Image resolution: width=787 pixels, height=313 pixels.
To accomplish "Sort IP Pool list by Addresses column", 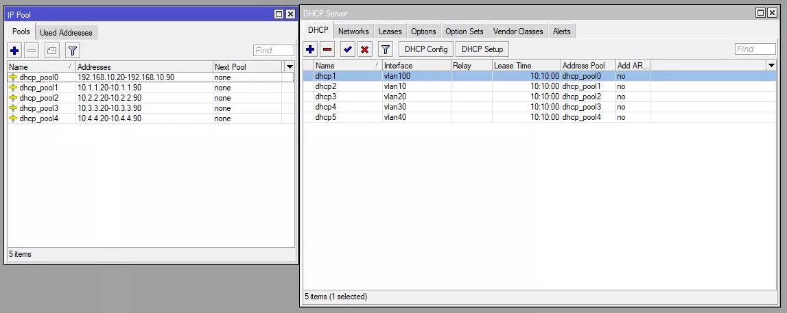I will point(144,66).
